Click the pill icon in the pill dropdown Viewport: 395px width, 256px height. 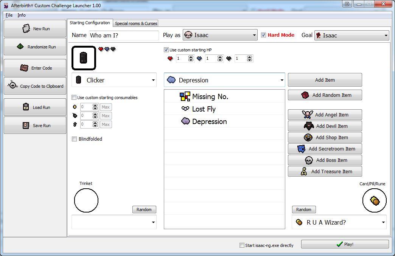(299, 222)
